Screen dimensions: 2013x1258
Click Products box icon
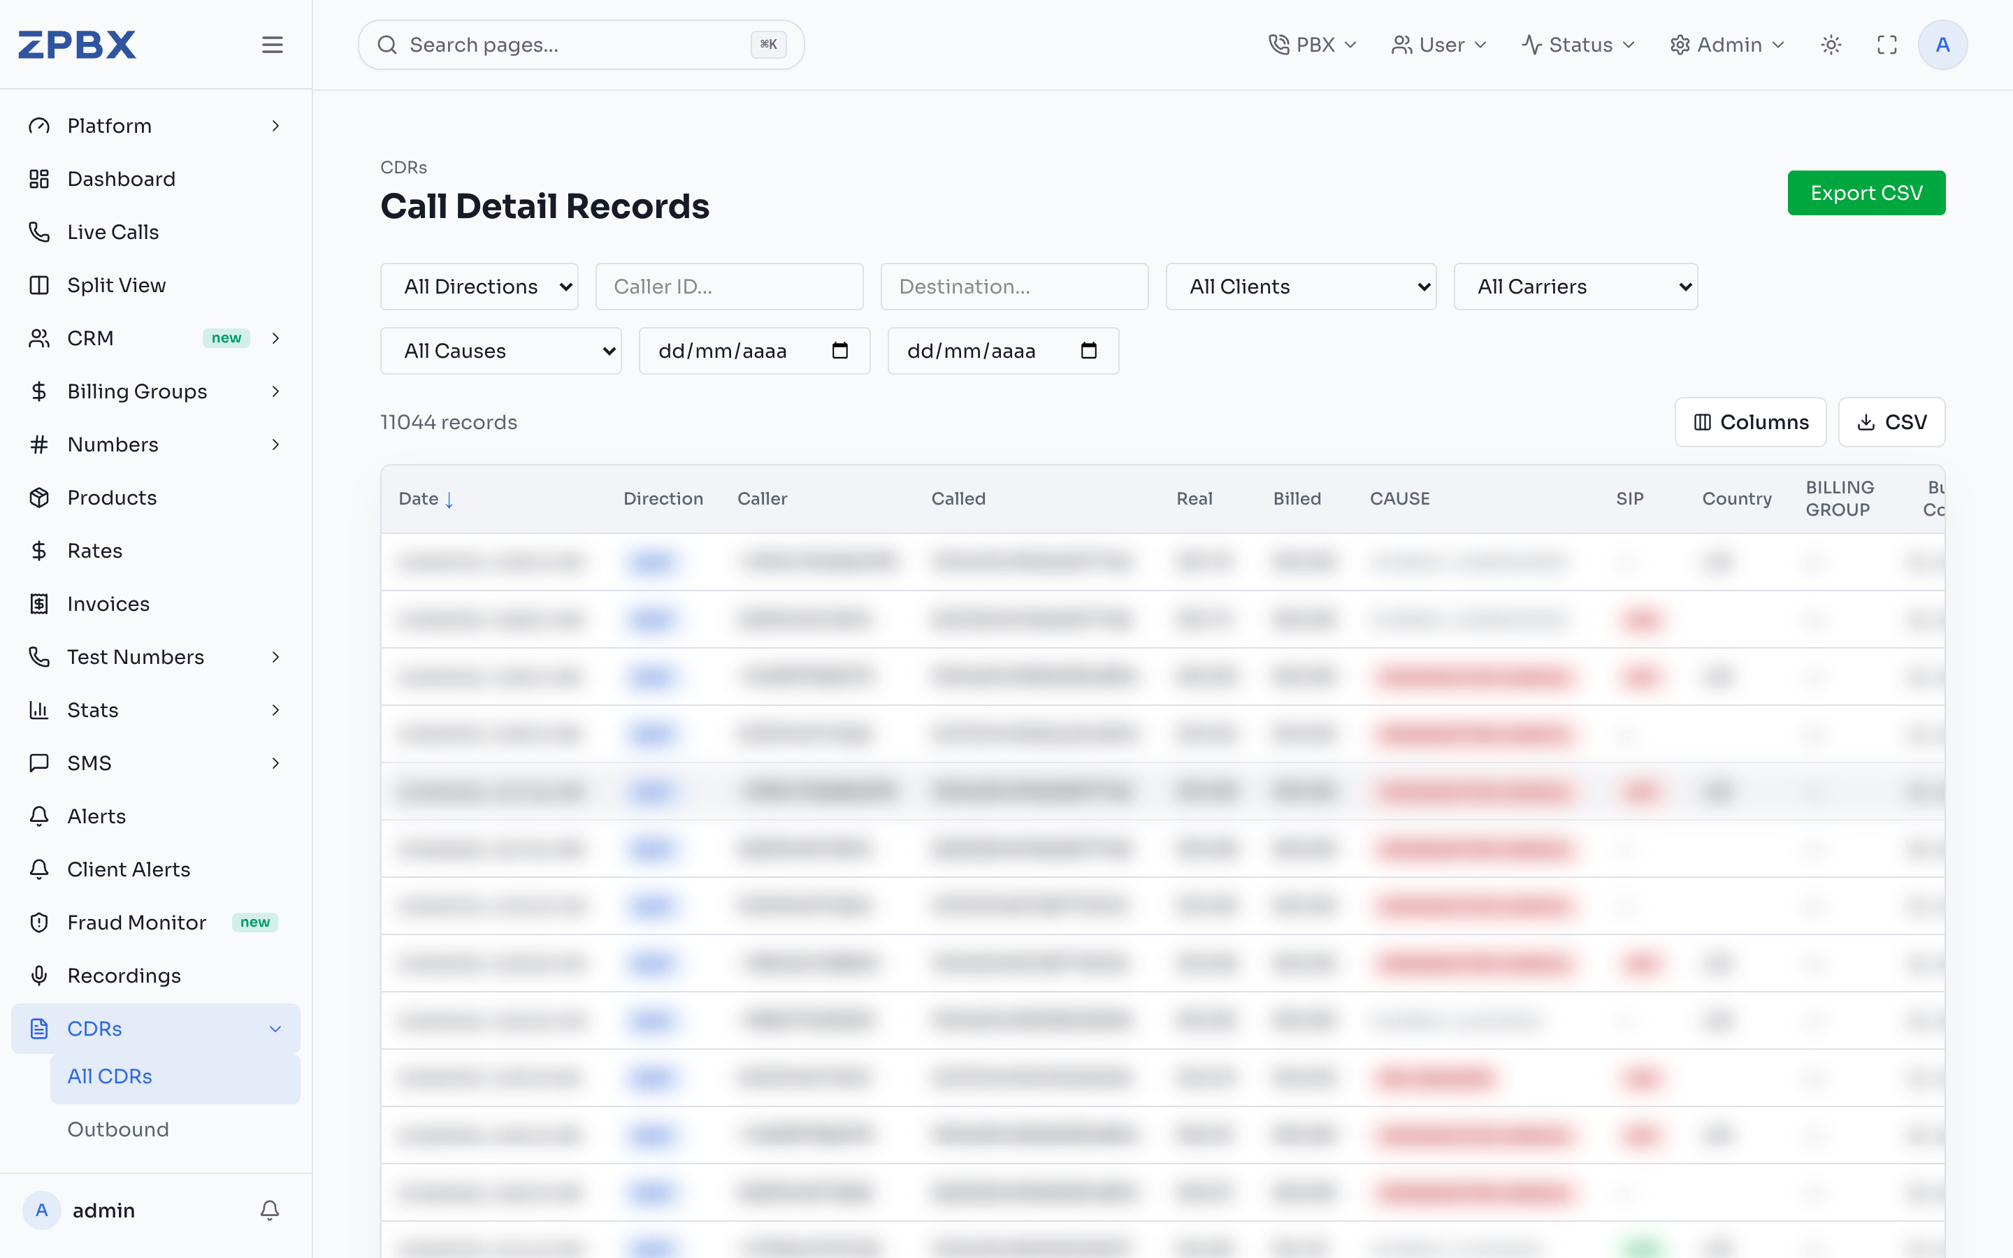39,498
